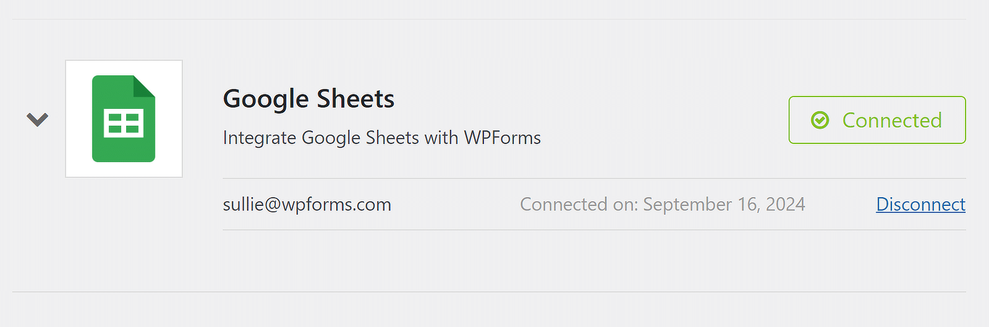The image size is (989, 327).
Task: Click the white table grid inside Sheets logo
Action: [124, 122]
